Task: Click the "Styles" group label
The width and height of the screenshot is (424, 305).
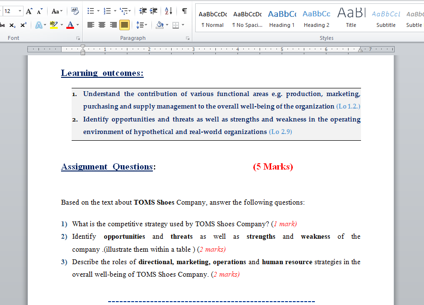Action: (x=327, y=38)
